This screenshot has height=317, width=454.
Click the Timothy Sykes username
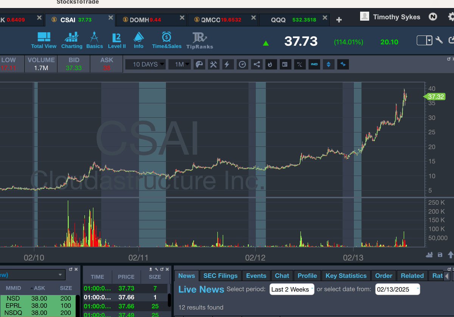pyautogui.click(x=396, y=17)
